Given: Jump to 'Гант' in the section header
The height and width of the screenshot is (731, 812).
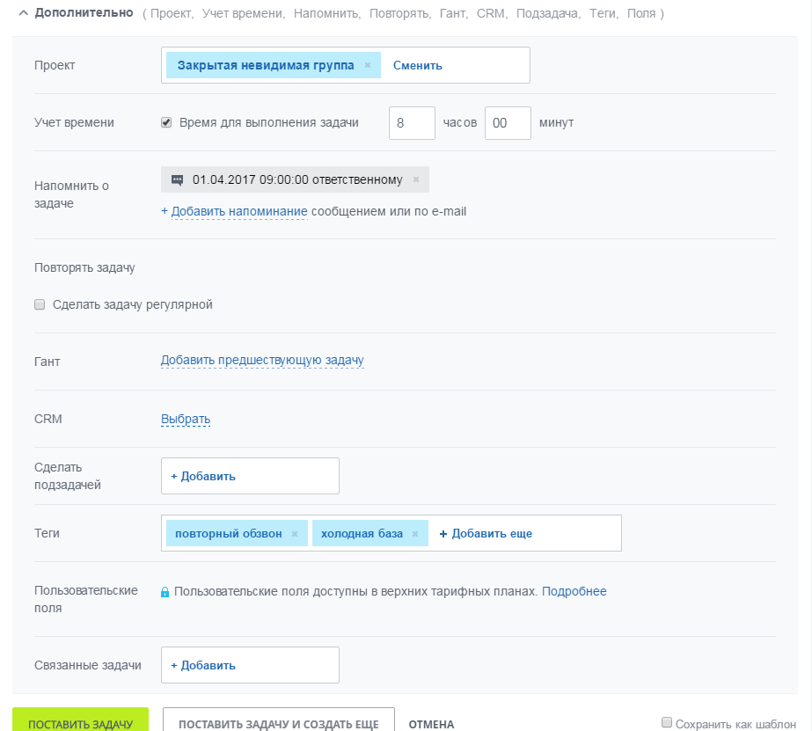Looking at the screenshot, I should 455,14.
